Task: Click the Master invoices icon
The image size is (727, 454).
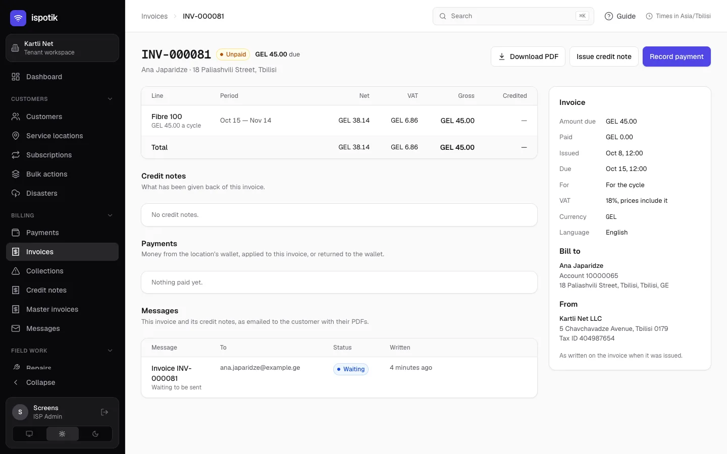Action: click(16, 309)
